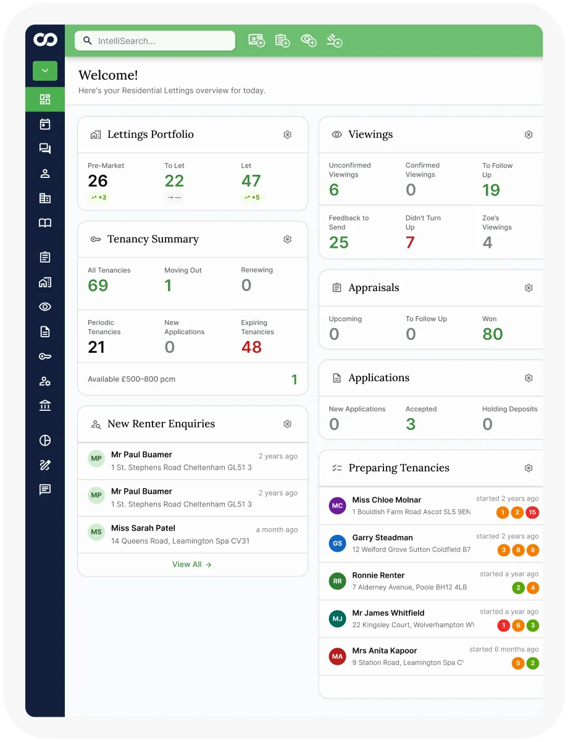Open Periodic Tenancies count 21
This screenshot has width=568, height=742.
96,347
